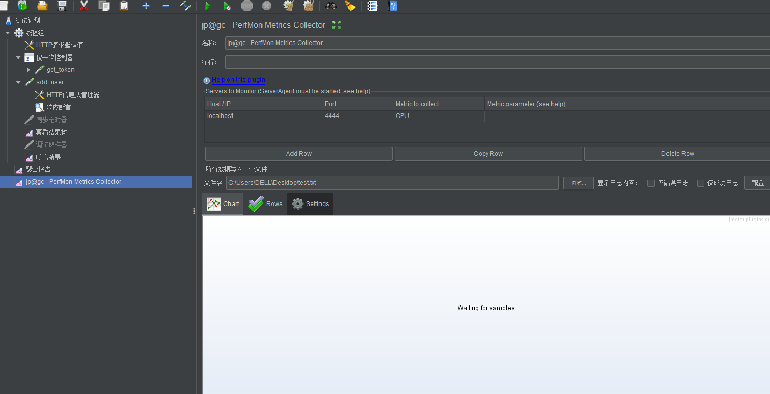Open the Settings tab
This screenshot has width=770, height=394.
click(x=310, y=204)
